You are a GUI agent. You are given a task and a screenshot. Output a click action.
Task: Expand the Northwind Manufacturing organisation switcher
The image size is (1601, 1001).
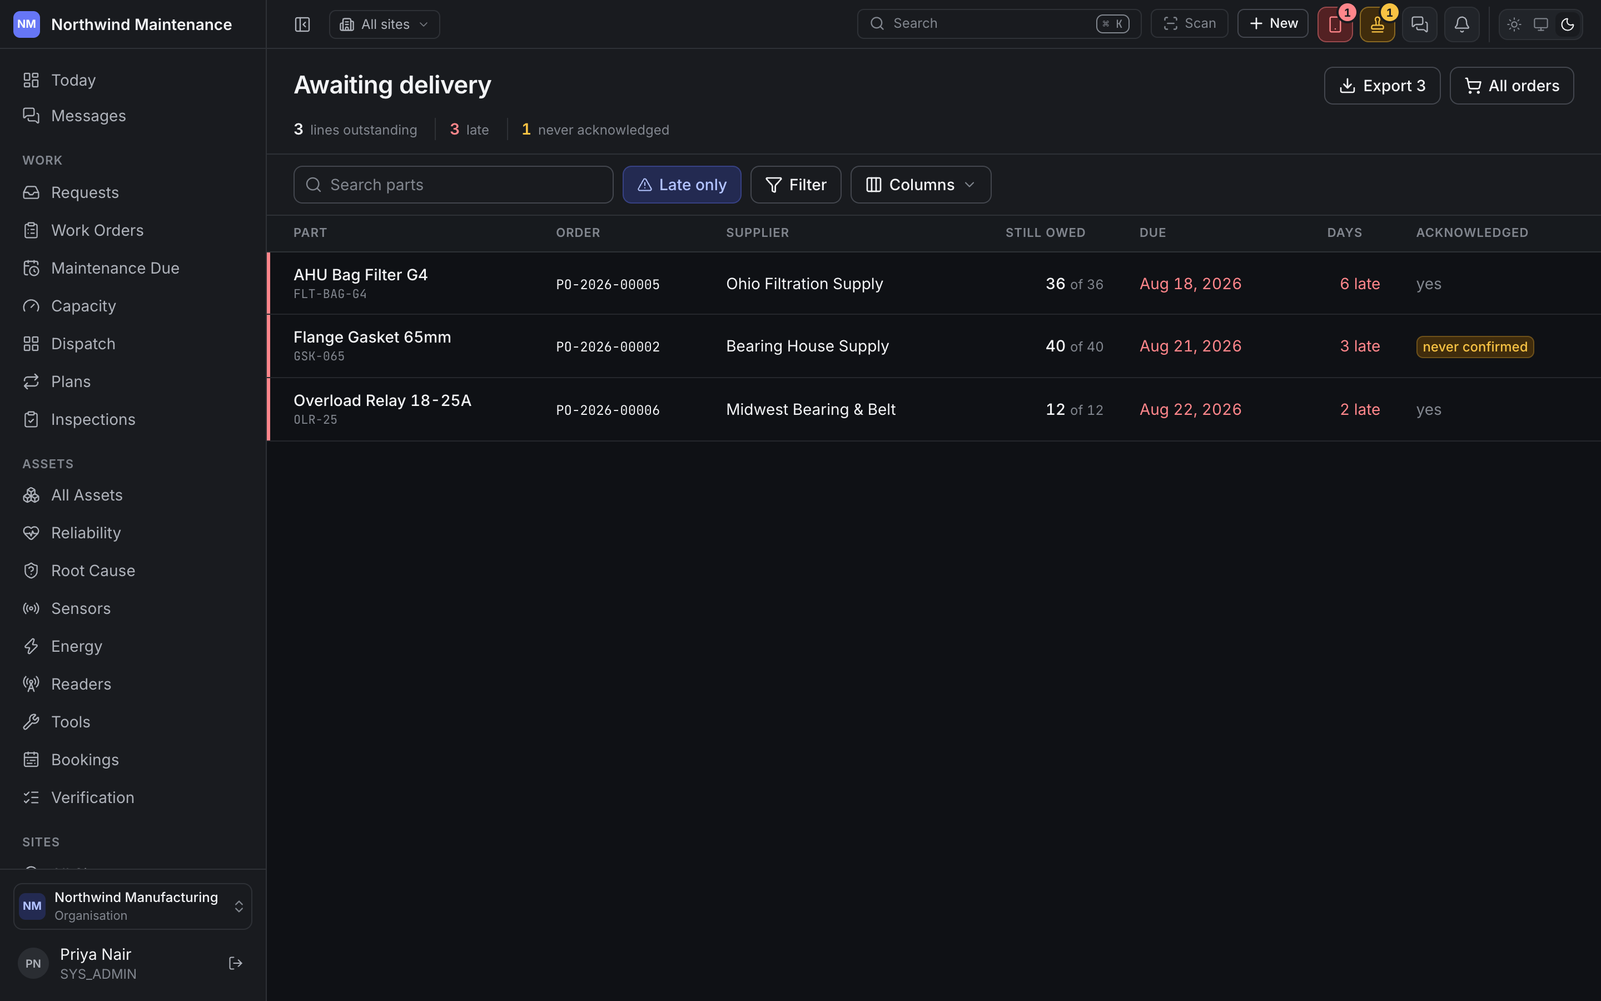click(x=133, y=906)
